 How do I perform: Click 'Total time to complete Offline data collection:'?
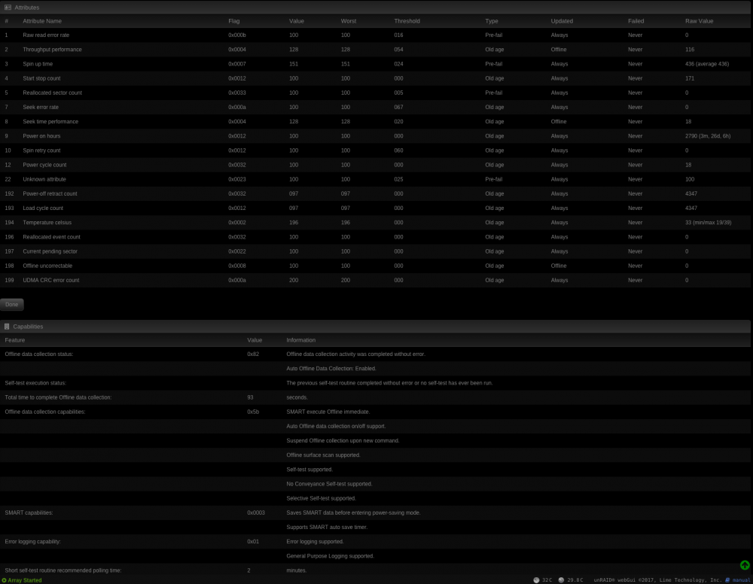point(58,397)
